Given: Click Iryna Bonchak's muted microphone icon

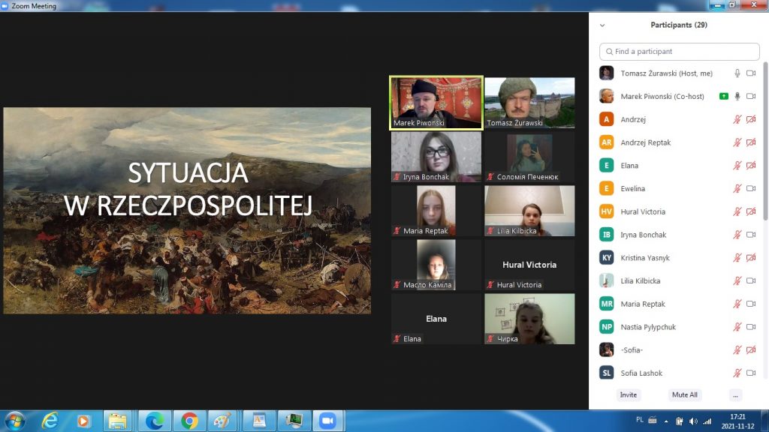Looking at the screenshot, I should pos(737,235).
